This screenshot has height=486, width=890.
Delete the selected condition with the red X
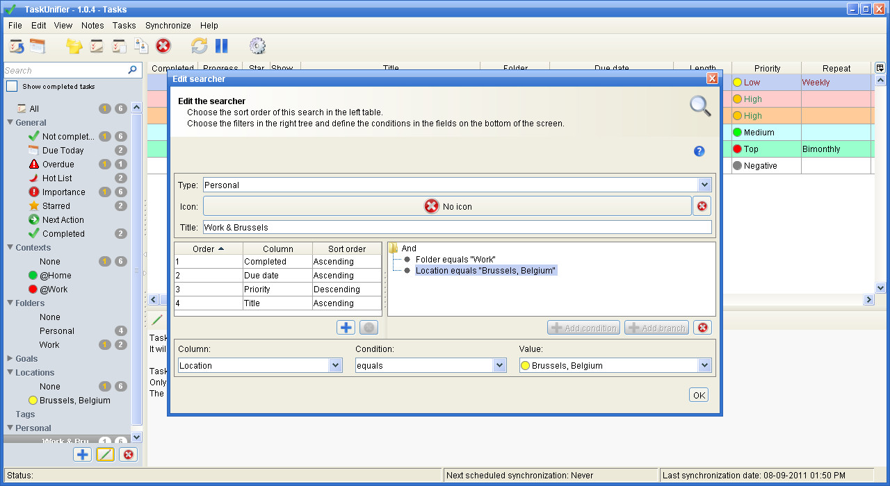[x=702, y=328]
